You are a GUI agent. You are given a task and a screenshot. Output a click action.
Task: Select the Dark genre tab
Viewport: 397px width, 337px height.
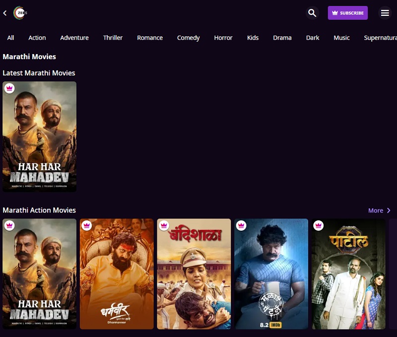pos(313,38)
